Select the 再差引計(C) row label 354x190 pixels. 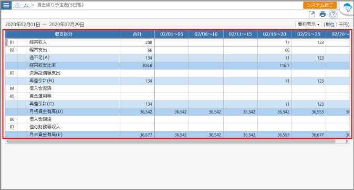coord(41,104)
